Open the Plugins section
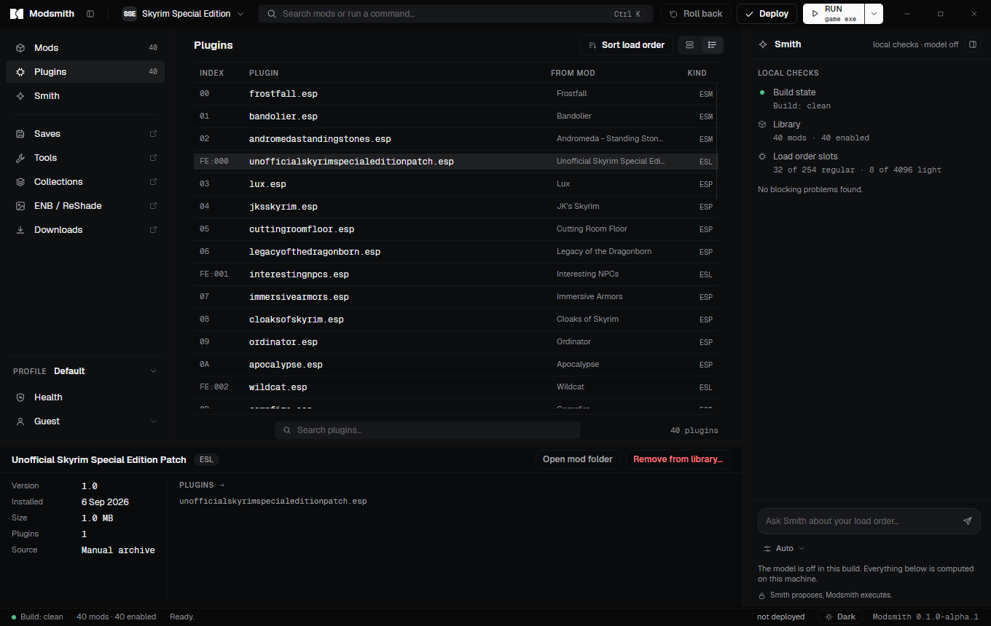The width and height of the screenshot is (991, 626). [85, 72]
